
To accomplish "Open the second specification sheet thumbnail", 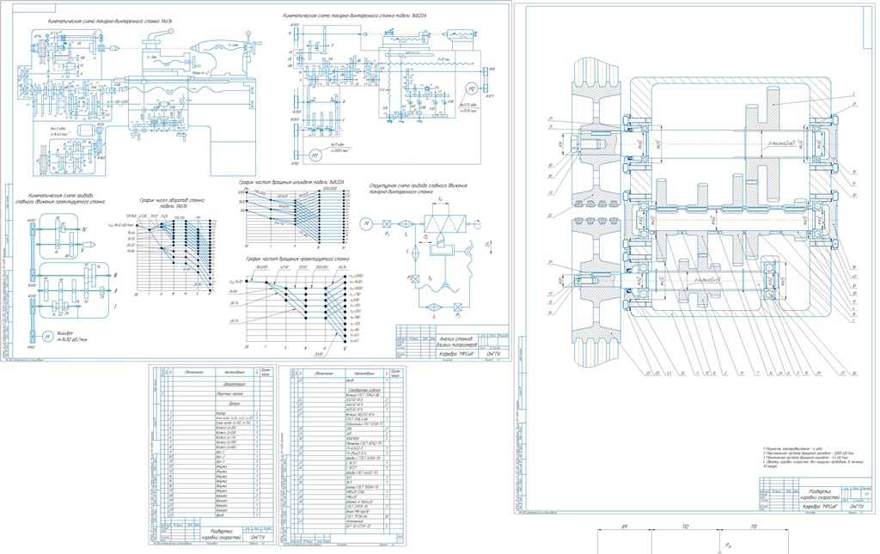I will (342, 454).
